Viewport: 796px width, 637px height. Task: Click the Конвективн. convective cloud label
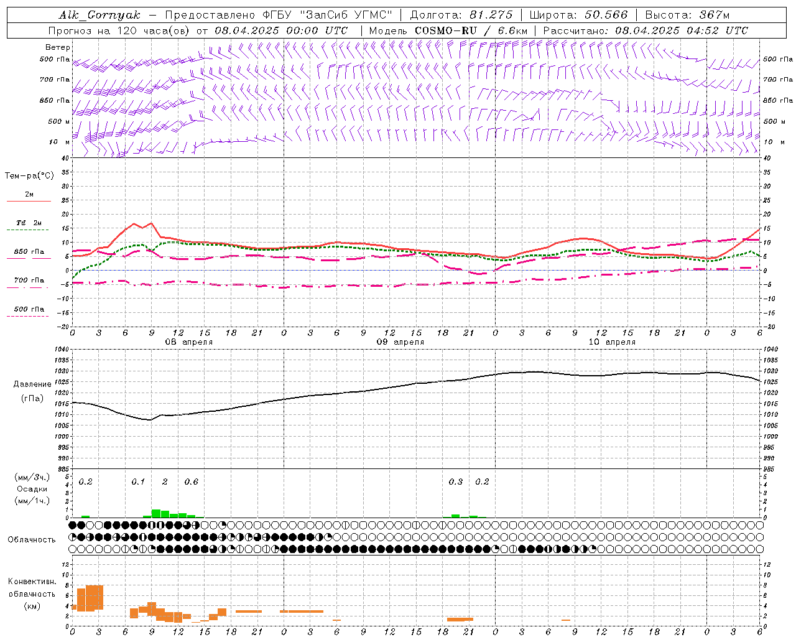point(32,582)
